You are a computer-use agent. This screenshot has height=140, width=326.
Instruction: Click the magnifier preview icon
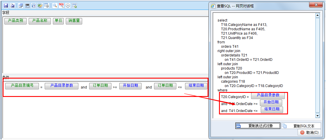[x=55, y=6]
